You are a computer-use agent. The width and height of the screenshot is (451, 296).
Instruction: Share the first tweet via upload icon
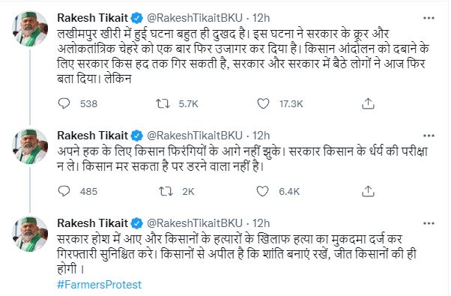click(368, 103)
